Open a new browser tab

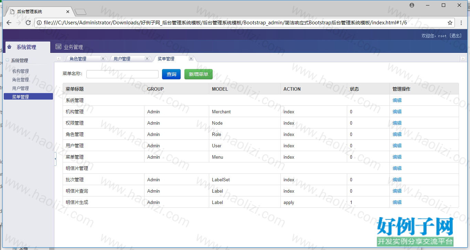pos(81,12)
